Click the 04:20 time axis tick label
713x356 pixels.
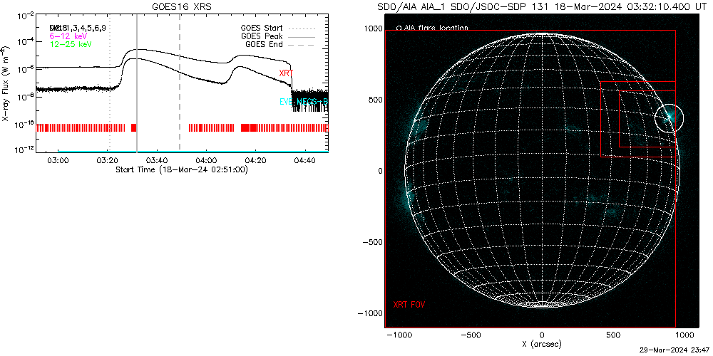click(x=256, y=160)
